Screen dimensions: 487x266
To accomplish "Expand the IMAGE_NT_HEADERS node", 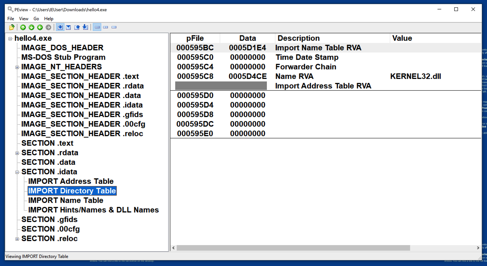I will (17, 67).
